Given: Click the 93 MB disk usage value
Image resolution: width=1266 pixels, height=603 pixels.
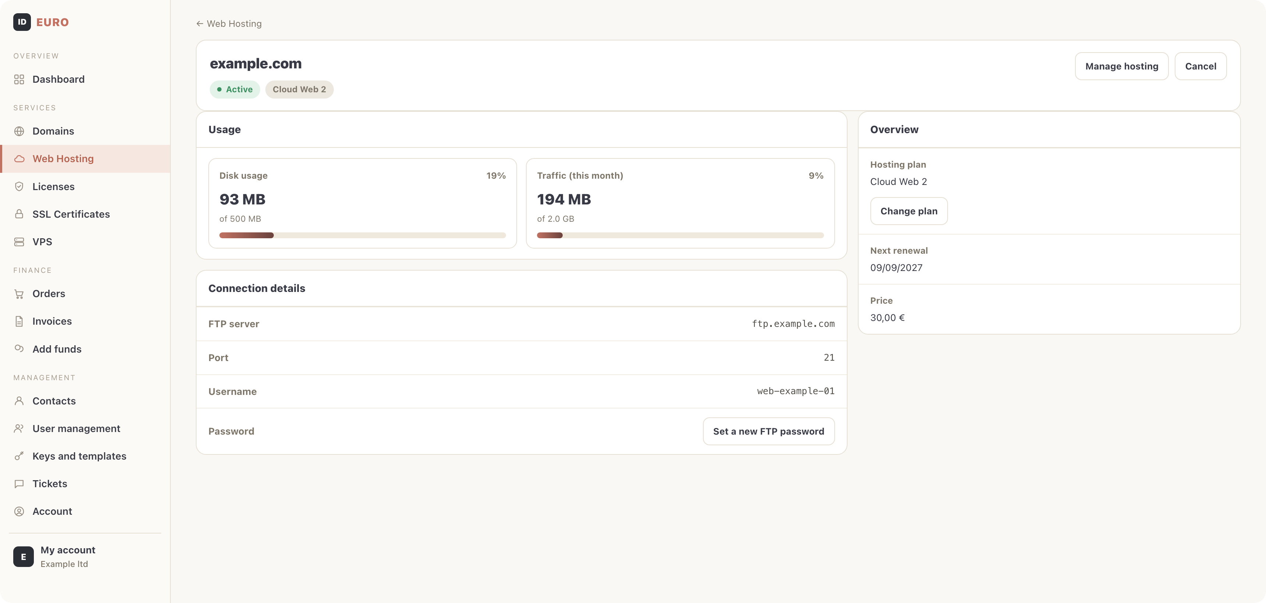Looking at the screenshot, I should [242, 199].
